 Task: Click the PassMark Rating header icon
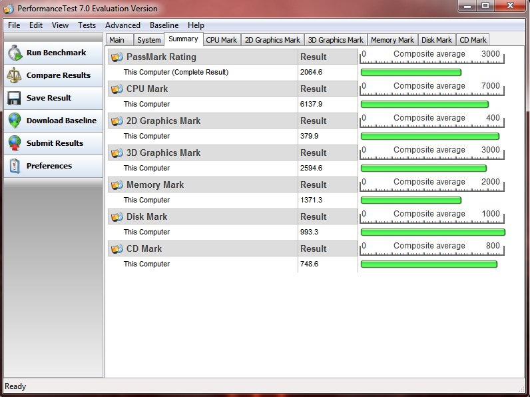117,57
